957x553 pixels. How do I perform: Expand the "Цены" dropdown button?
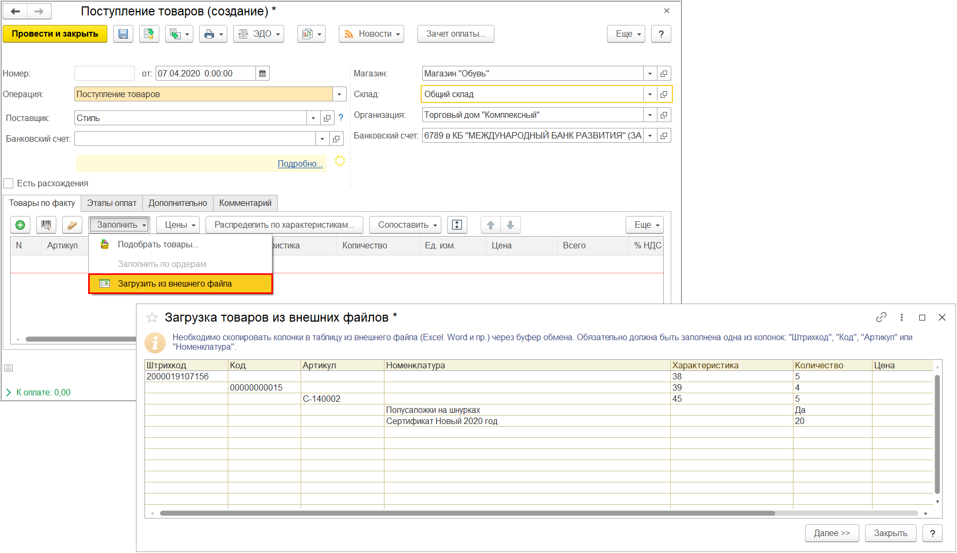point(178,225)
